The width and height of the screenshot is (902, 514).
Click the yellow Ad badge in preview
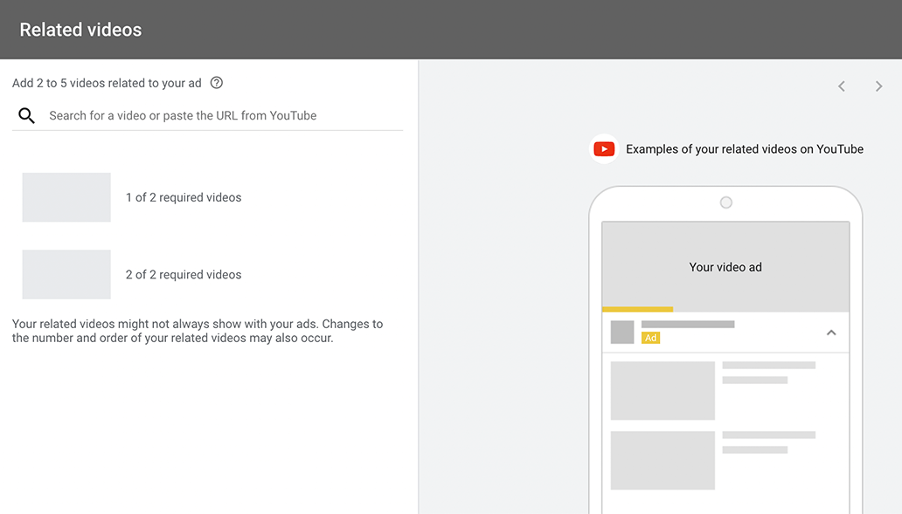[x=650, y=338]
